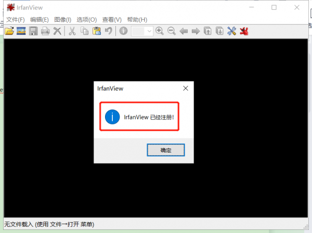This screenshot has height=233, width=312.
Task: Click the Delete file X icon
Action: [x=57, y=31]
